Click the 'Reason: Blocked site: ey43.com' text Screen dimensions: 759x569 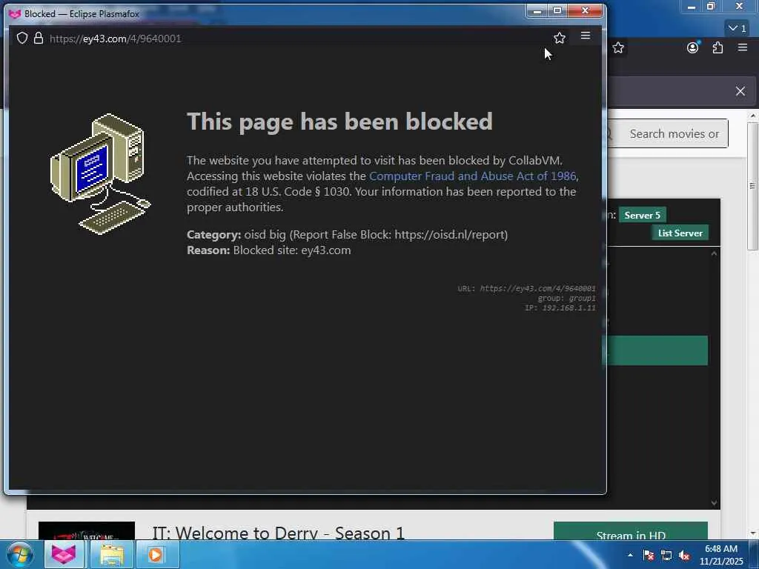coord(268,250)
